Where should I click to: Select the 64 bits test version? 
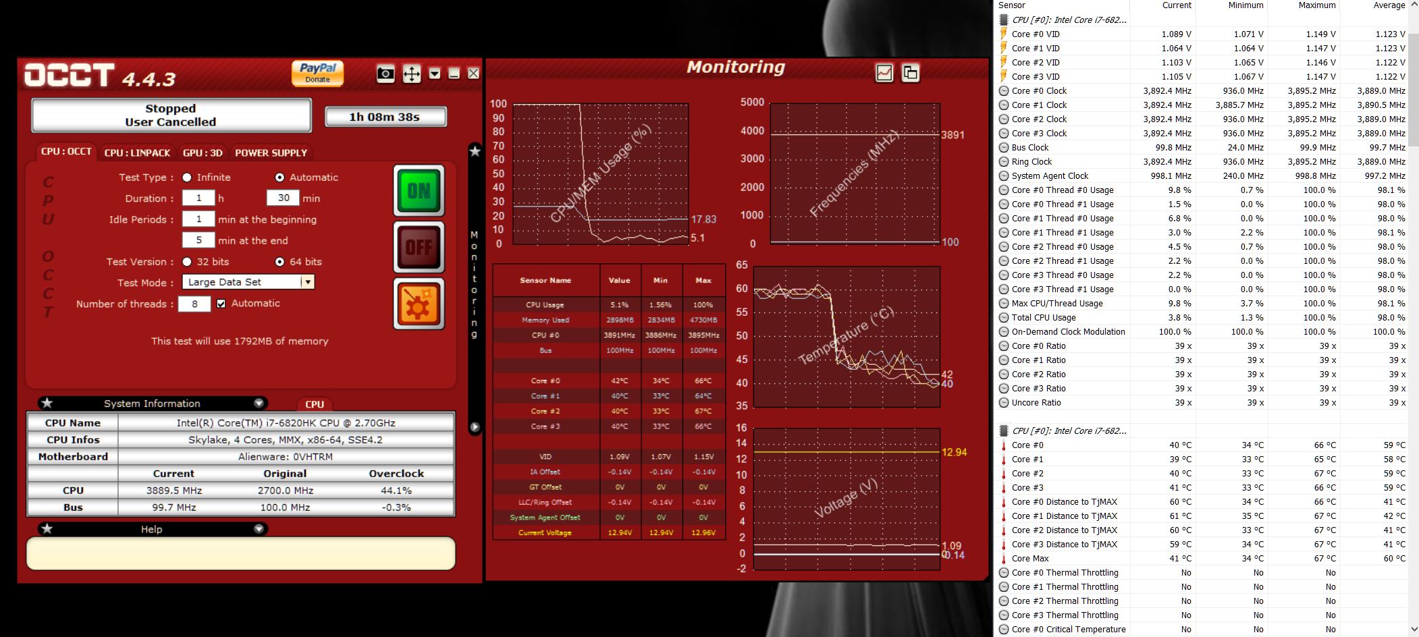279,262
